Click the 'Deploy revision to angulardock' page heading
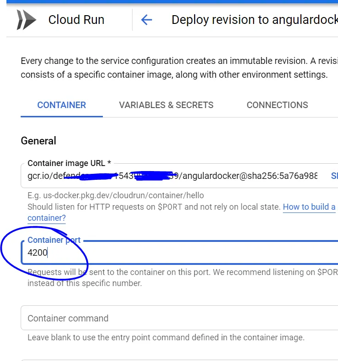338x361 pixels. point(255,20)
